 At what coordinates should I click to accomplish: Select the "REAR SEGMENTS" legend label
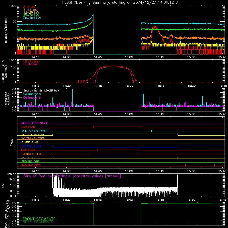pyautogui.click(x=38, y=222)
